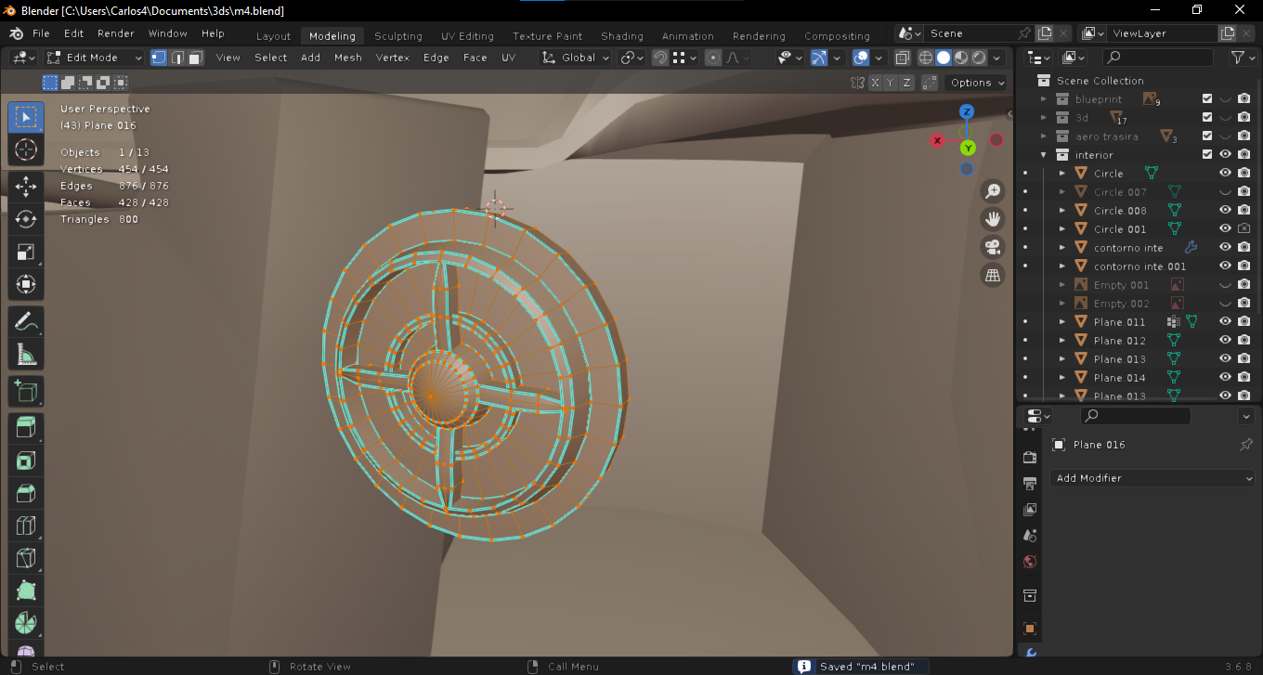Hide Plane.012 with its eye icon
Viewport: 1263px width, 675px height.
[1225, 341]
